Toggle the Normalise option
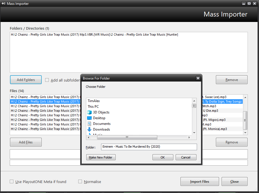Viewport: 259px width, 193px height. click(80, 181)
